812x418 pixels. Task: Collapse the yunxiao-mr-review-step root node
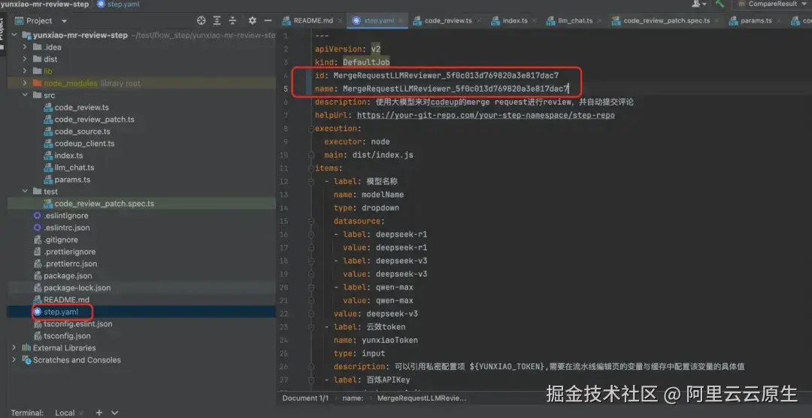(14, 35)
